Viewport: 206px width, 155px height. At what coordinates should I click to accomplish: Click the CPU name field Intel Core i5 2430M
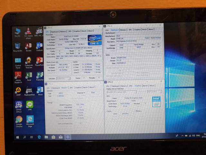pos(71,36)
